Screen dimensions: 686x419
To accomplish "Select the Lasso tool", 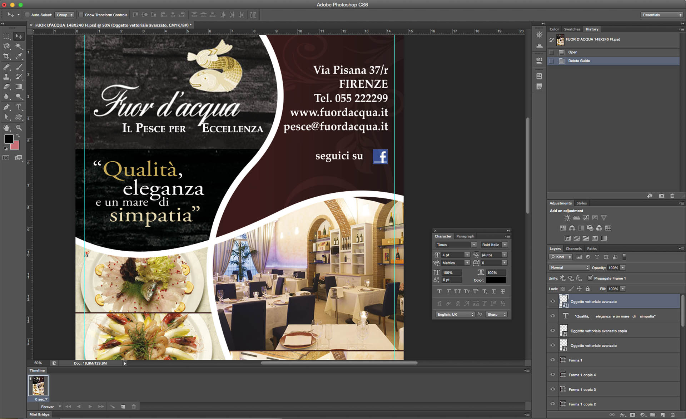I will pos(6,46).
